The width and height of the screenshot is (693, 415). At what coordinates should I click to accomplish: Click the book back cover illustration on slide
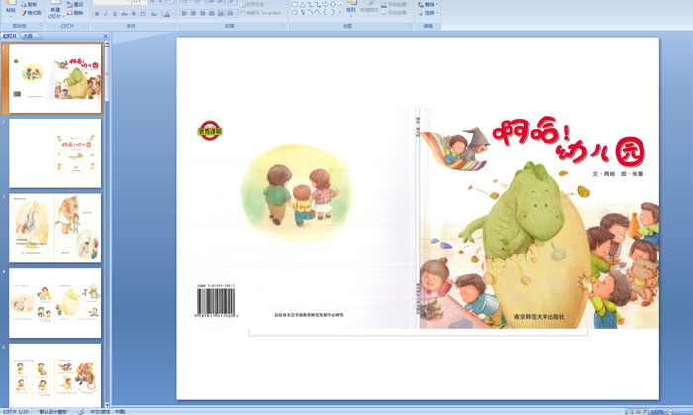296,193
